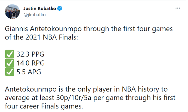Select the 5.5 APG stat text
Image resolution: width=188 pixels, height=112 pixels.
click(x=29, y=72)
